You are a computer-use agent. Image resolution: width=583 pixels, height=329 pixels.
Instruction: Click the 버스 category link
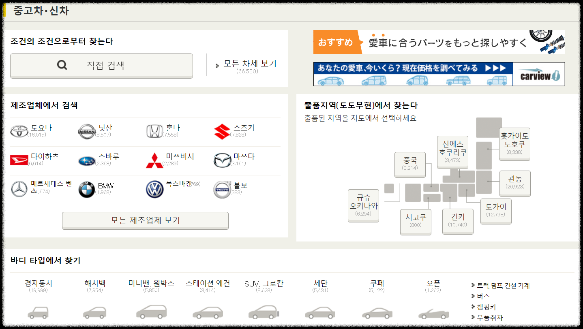pyautogui.click(x=482, y=296)
